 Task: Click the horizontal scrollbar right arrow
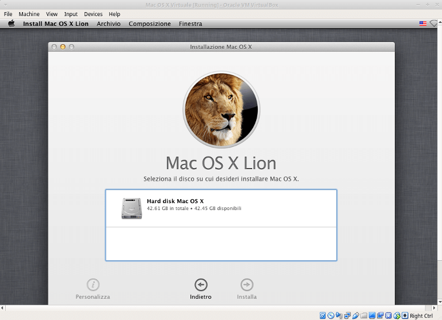[435, 308]
